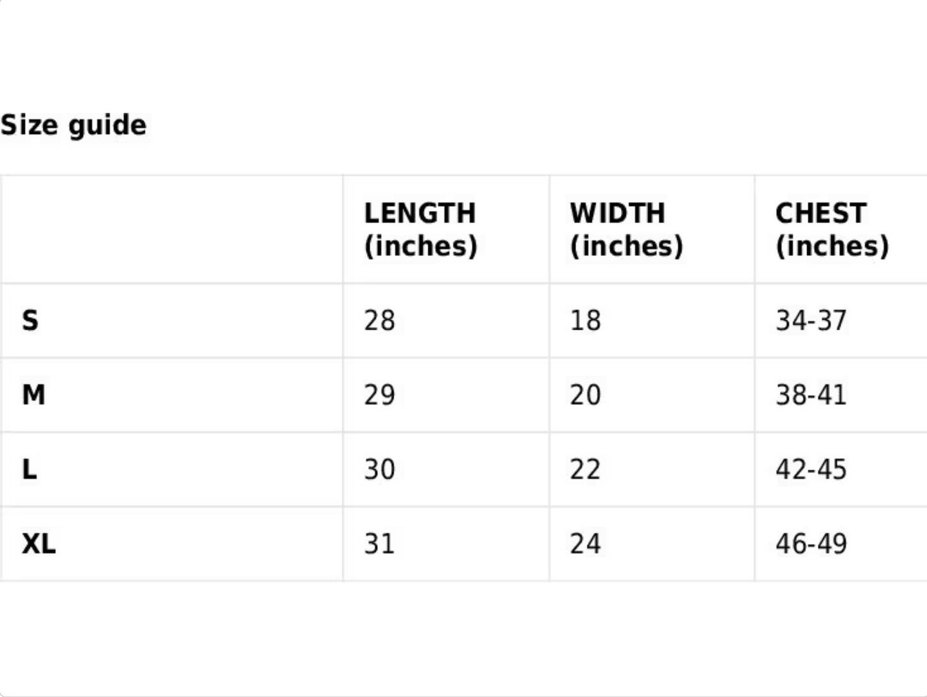
Task: Select length value 28 for size S
Action: (x=379, y=320)
